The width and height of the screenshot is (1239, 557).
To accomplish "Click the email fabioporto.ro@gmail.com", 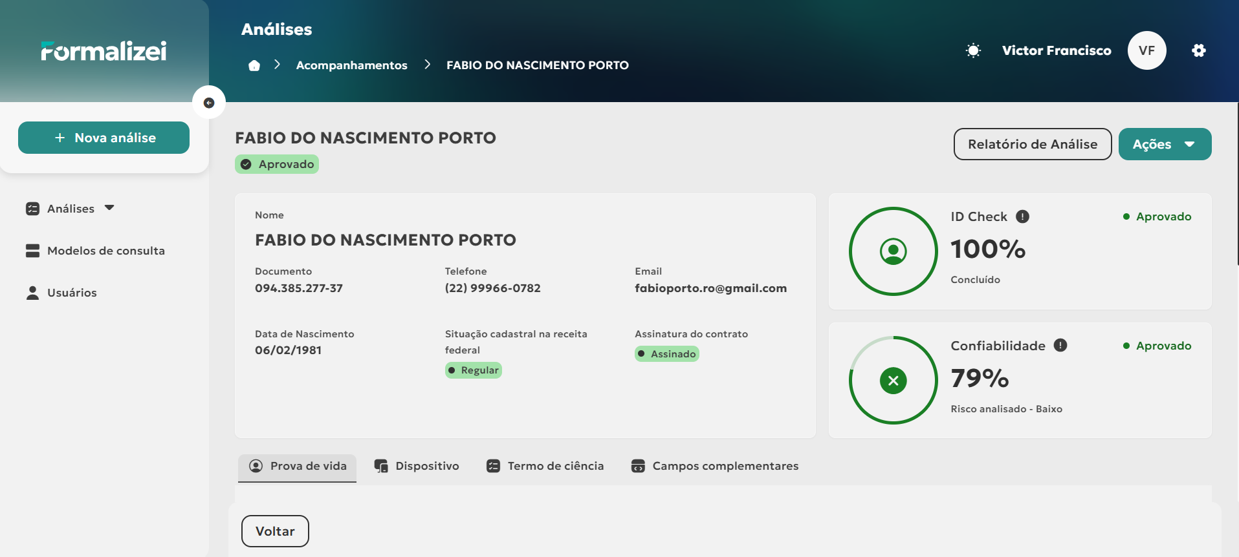I will click(x=711, y=288).
